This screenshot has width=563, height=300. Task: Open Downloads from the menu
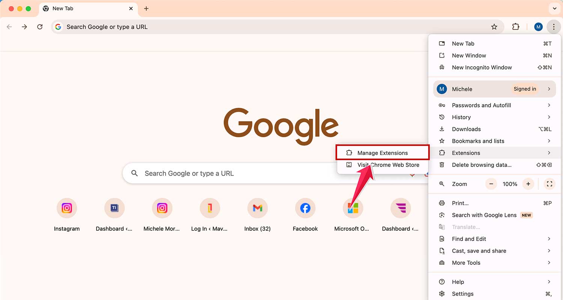pyautogui.click(x=466, y=129)
